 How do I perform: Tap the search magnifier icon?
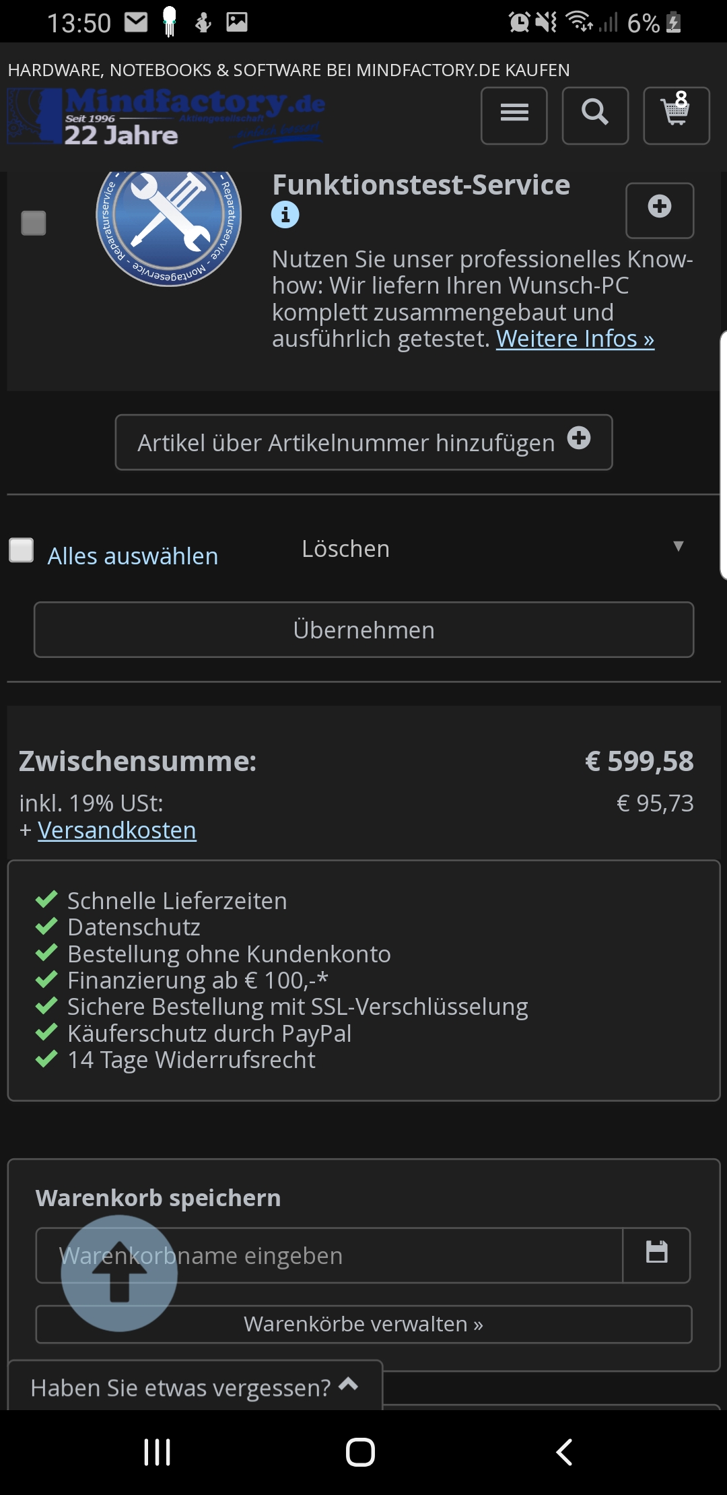(x=595, y=115)
